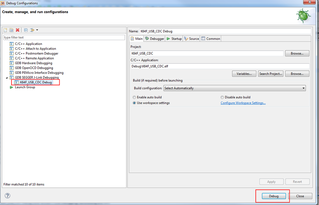The image size is (319, 205).
Task: Select C/C++ Postmortem Debugger entry
Action: (37, 53)
